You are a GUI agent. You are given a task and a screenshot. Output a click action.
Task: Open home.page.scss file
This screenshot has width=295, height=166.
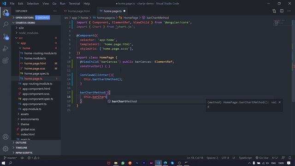(35, 69)
